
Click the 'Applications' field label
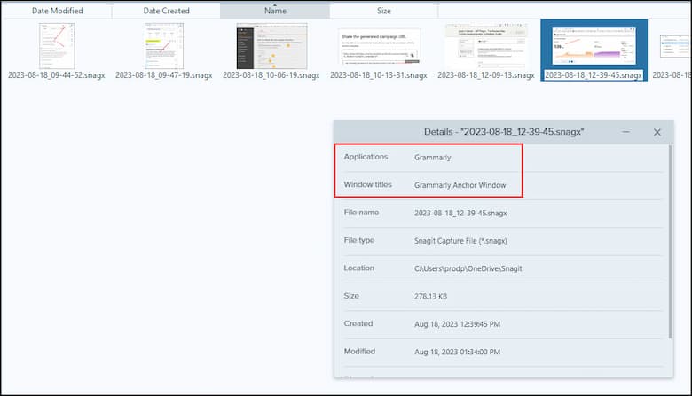tap(366, 157)
